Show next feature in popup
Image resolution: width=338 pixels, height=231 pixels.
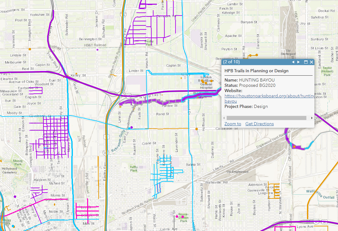pyautogui.click(x=299, y=62)
